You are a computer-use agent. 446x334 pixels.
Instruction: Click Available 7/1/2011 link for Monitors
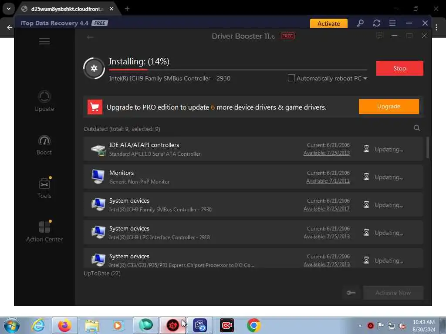point(328,181)
